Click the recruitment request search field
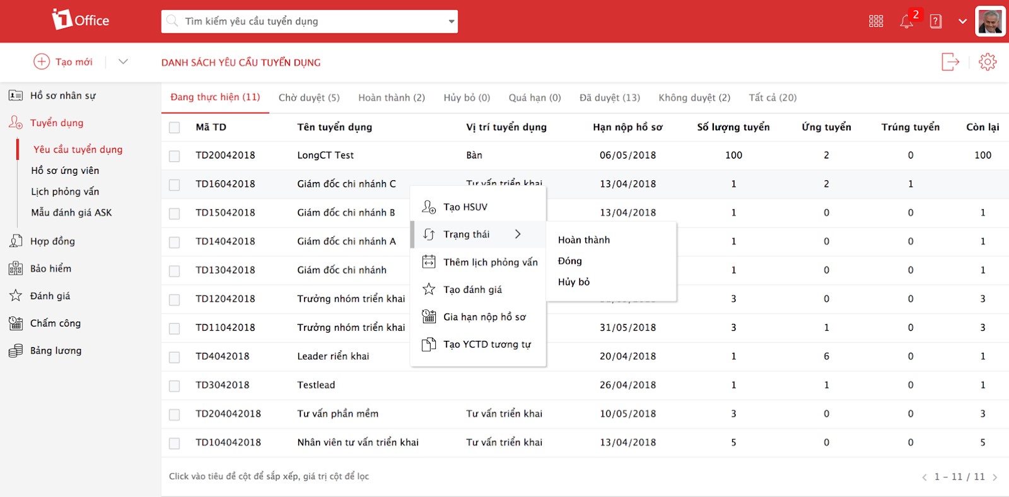Viewport: 1009px width, 497px height. point(309,21)
